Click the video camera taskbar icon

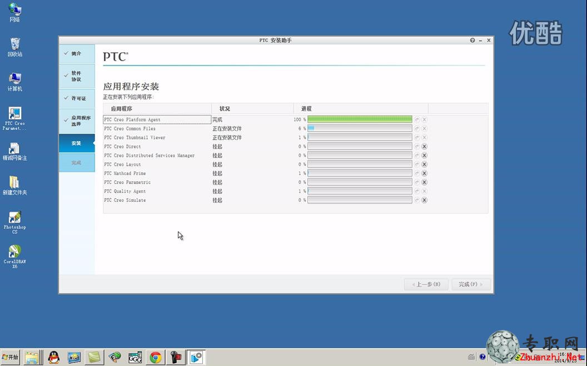coord(176,358)
